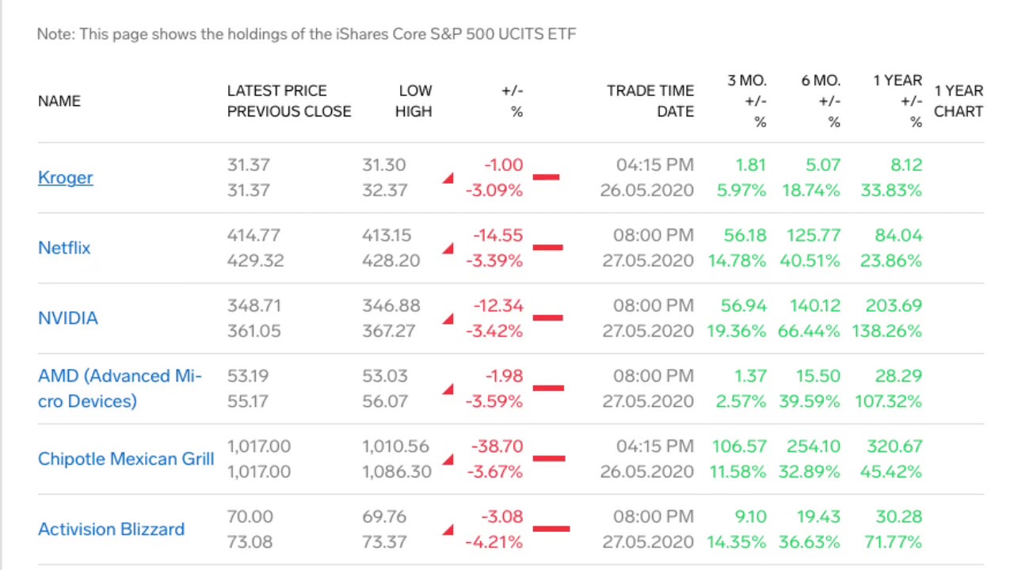Viewport: 1014px width, 570px height.
Task: Open the AMD (Advanced Micro Devices) link
Action: pyautogui.click(x=120, y=388)
